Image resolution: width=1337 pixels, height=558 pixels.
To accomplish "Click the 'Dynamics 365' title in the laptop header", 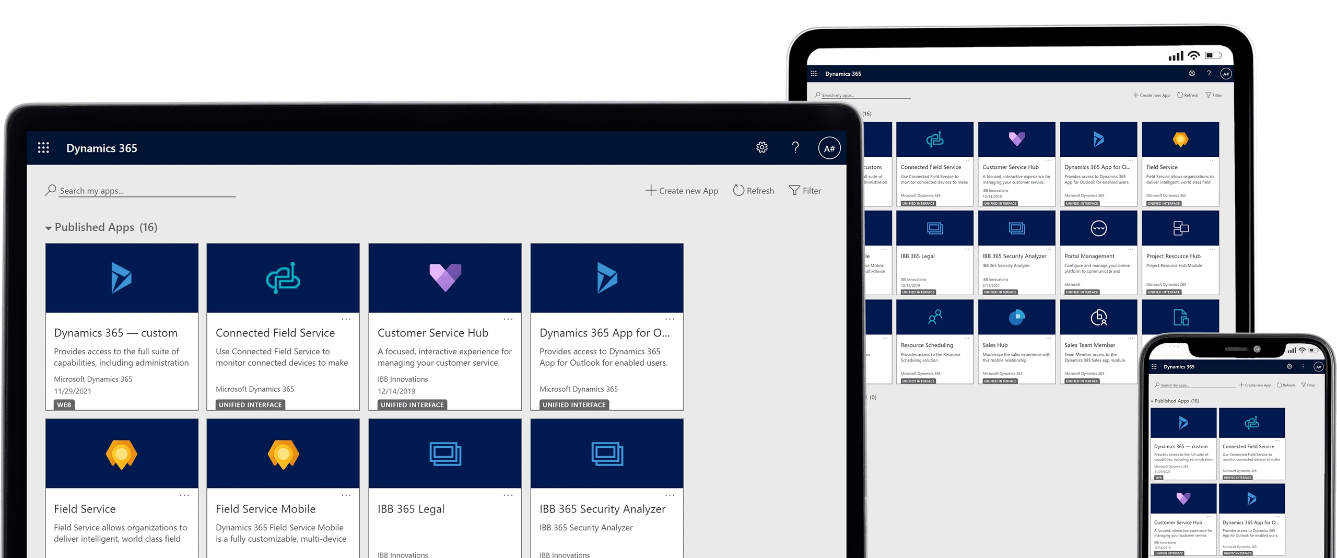I will [x=102, y=148].
